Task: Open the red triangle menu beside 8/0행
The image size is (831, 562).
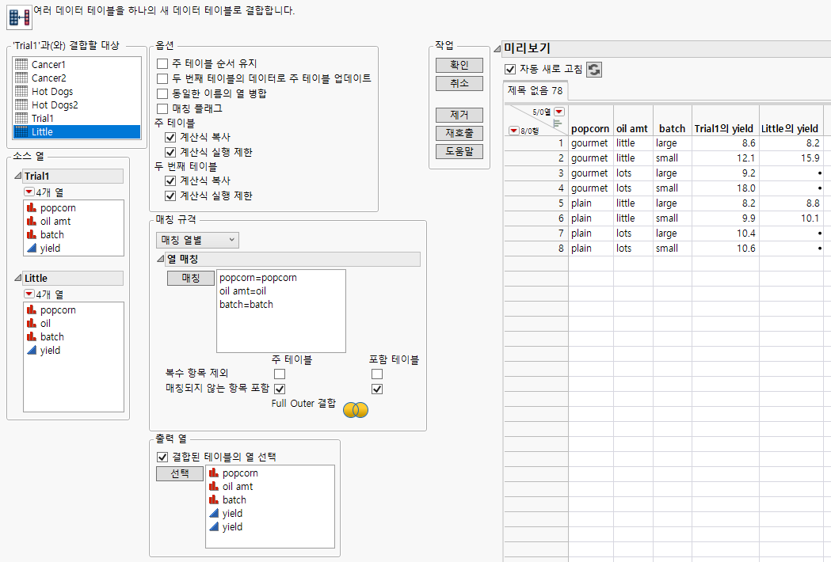Action: pos(513,131)
